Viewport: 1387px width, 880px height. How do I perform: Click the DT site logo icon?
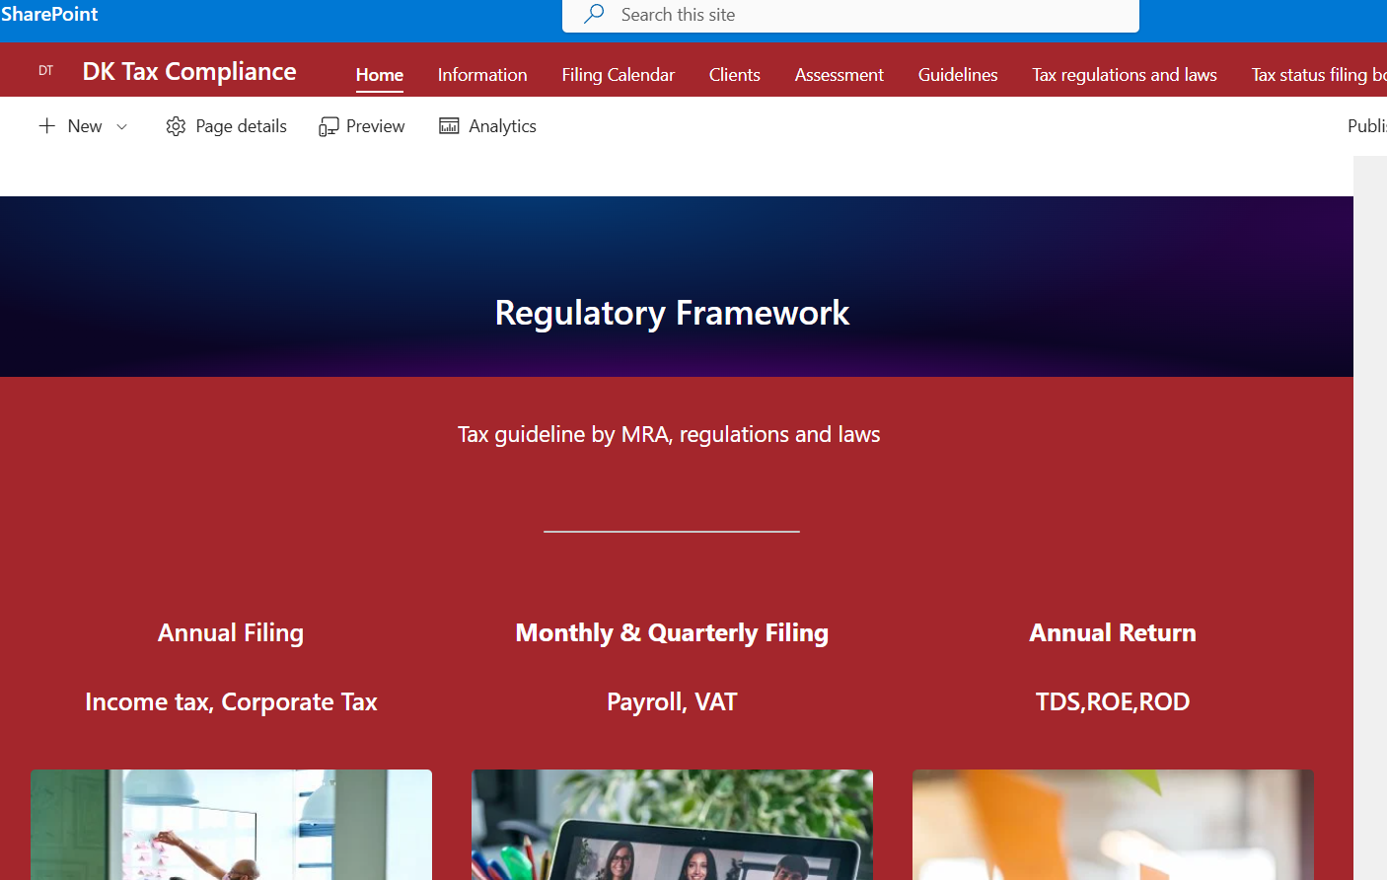(x=46, y=71)
